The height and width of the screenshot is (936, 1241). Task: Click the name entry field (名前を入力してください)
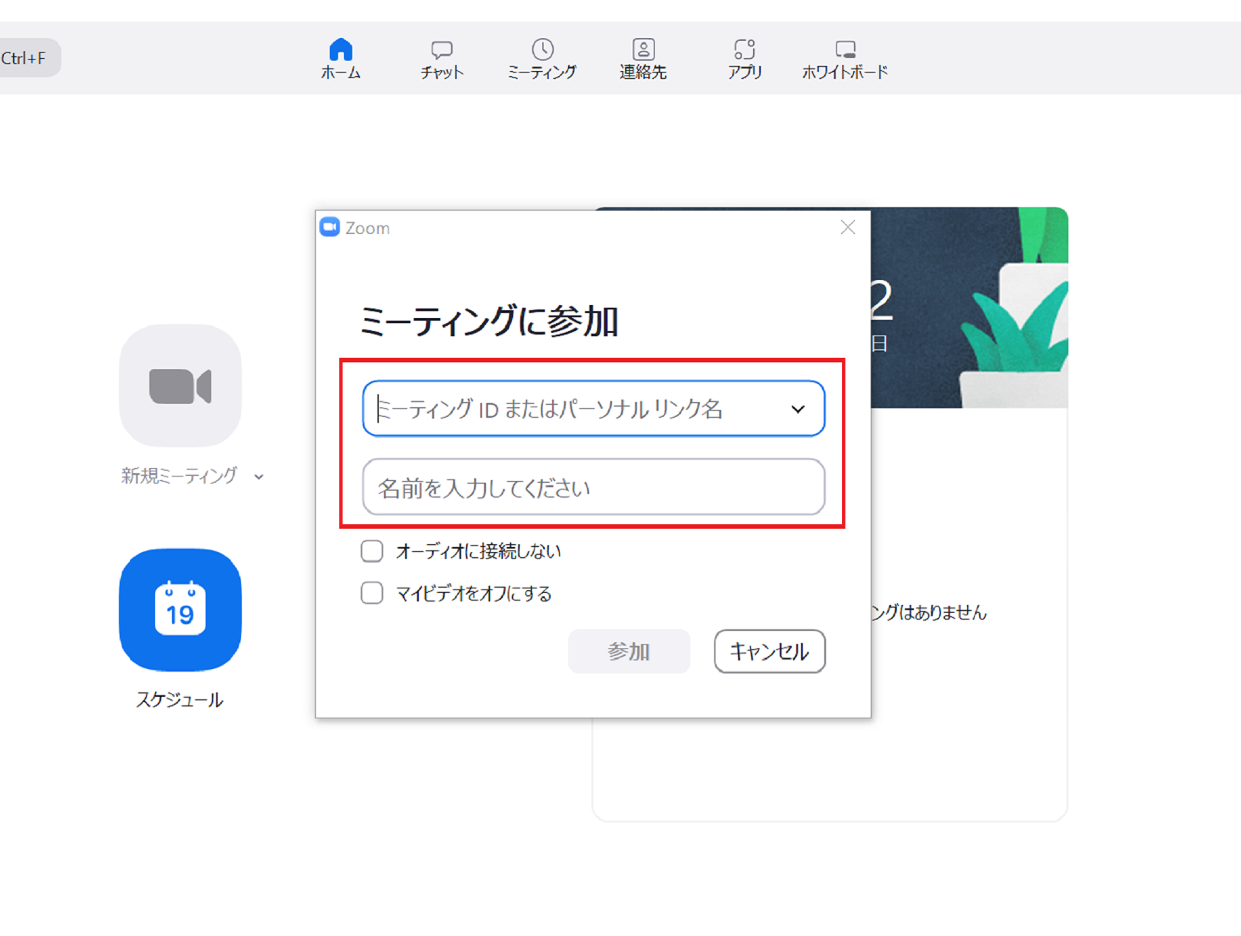pyautogui.click(x=593, y=487)
